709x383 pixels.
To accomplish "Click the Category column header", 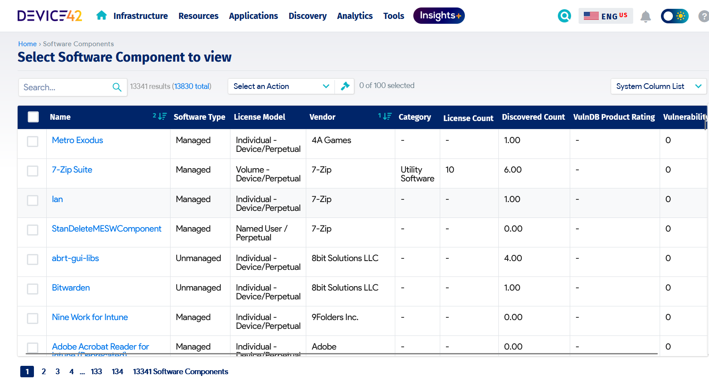I will tap(415, 117).
